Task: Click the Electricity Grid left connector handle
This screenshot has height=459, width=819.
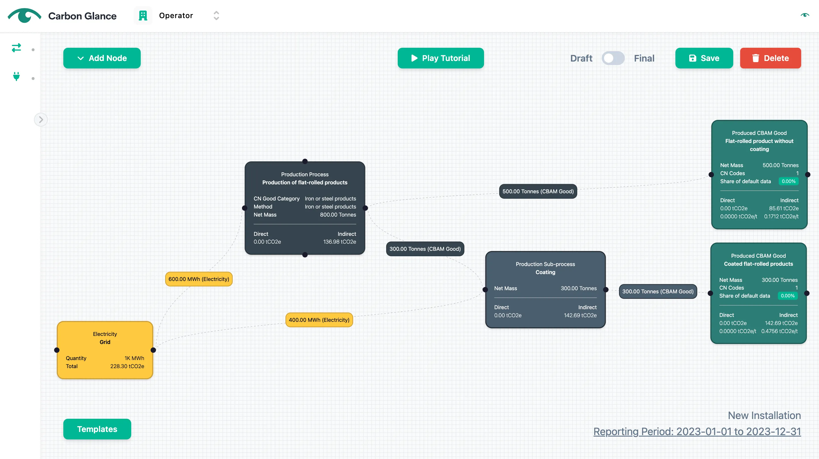Action: (57, 350)
